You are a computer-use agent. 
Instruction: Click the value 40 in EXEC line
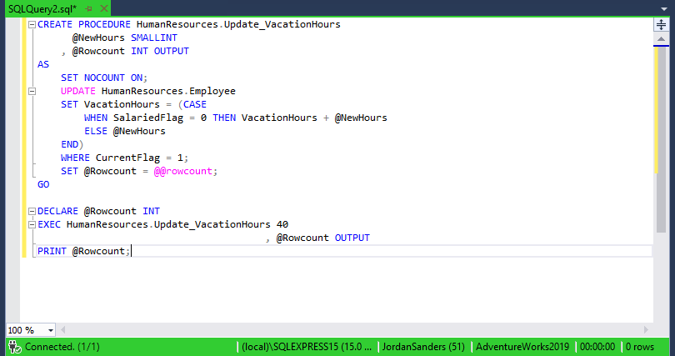(282, 225)
